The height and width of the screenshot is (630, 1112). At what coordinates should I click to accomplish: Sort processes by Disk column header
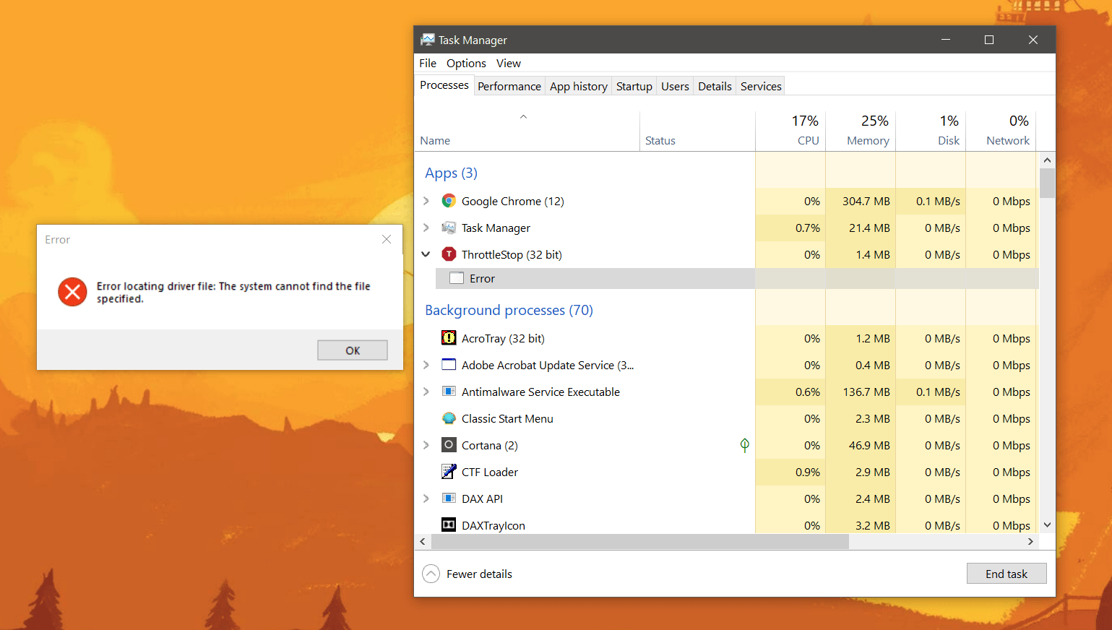click(931, 131)
